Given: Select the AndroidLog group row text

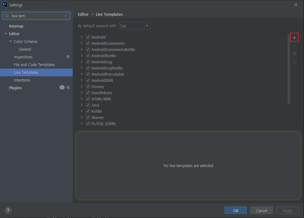Looking at the screenshot, I should (102, 62).
